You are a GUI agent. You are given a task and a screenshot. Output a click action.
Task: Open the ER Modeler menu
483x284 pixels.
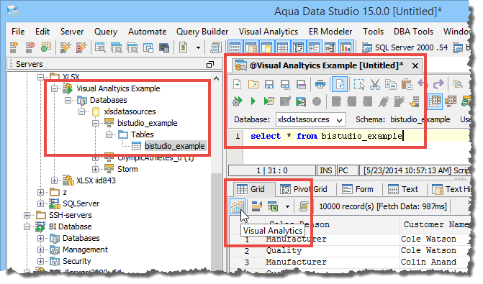(330, 32)
